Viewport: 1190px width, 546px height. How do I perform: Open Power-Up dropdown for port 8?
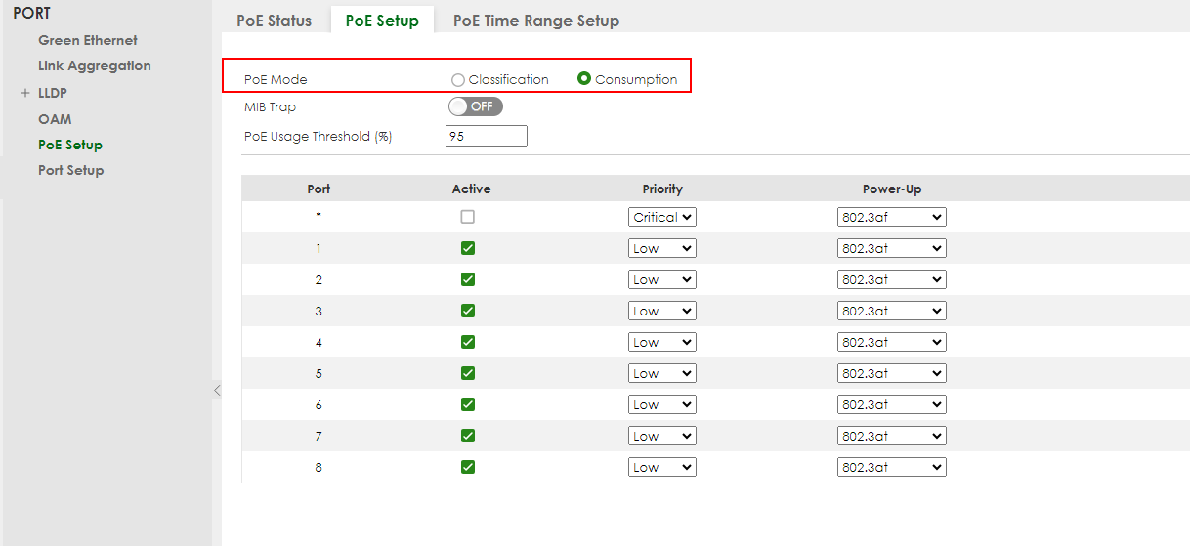tap(891, 467)
